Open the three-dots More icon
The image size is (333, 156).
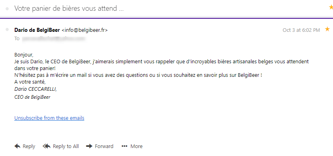click(x=125, y=146)
